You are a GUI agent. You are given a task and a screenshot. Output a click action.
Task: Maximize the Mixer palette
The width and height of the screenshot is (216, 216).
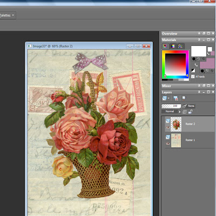[x=208, y=86]
